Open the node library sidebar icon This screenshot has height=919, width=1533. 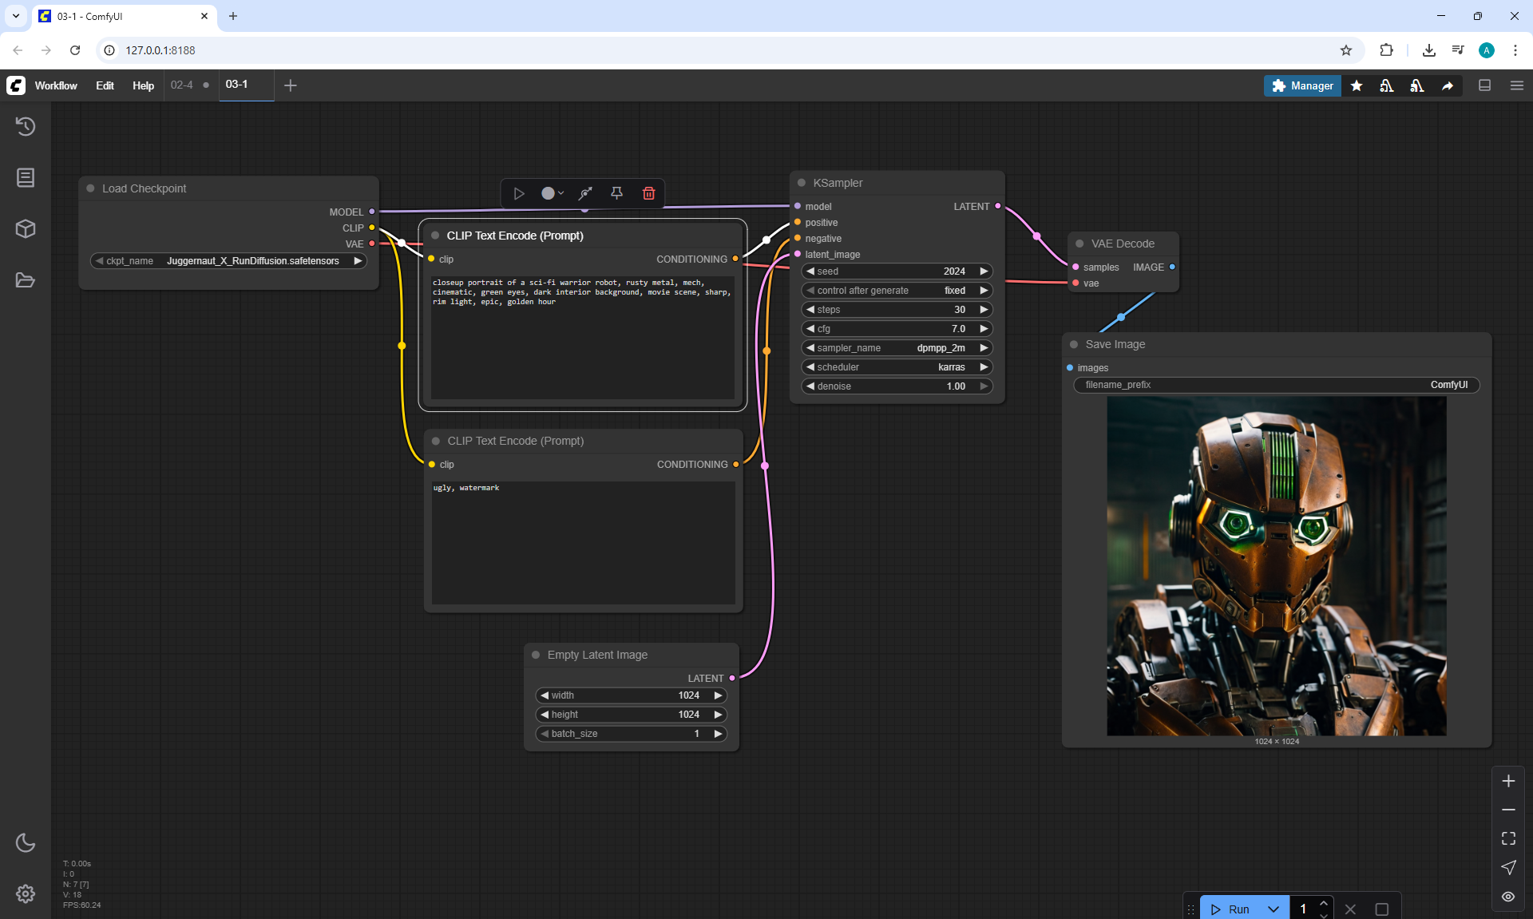[x=26, y=177]
